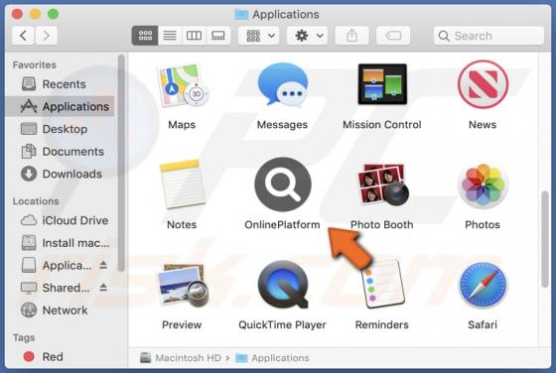Zoom the Finder window with green button
The width and height of the screenshot is (556, 373).
click(54, 14)
